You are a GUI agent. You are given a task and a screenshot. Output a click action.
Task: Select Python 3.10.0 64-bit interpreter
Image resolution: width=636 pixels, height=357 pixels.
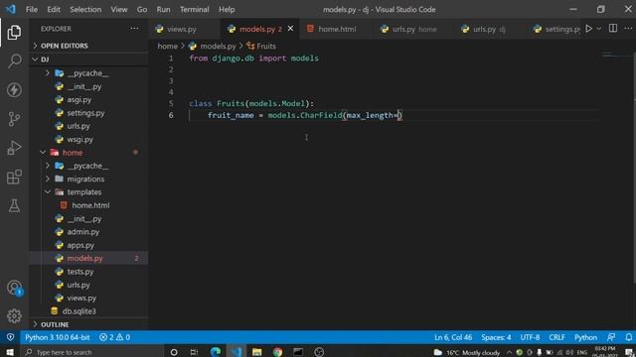[x=58, y=337]
